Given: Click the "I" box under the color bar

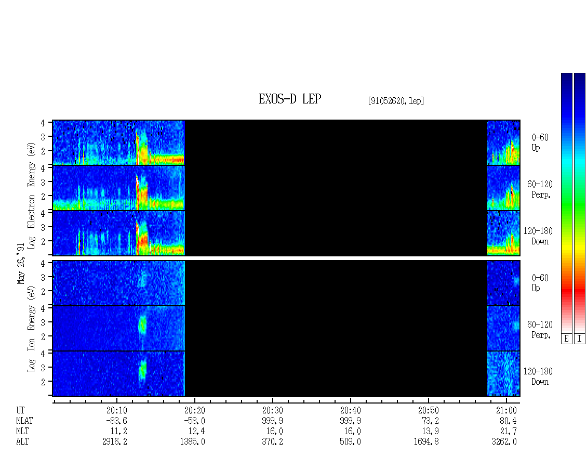Looking at the screenshot, I should (580, 339).
